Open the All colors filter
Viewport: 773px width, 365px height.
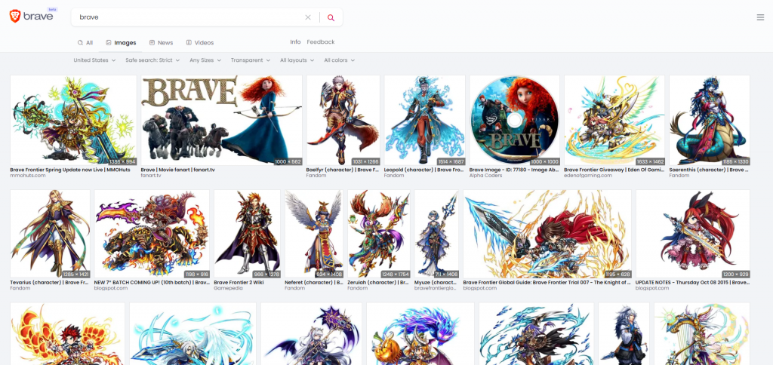pos(339,60)
